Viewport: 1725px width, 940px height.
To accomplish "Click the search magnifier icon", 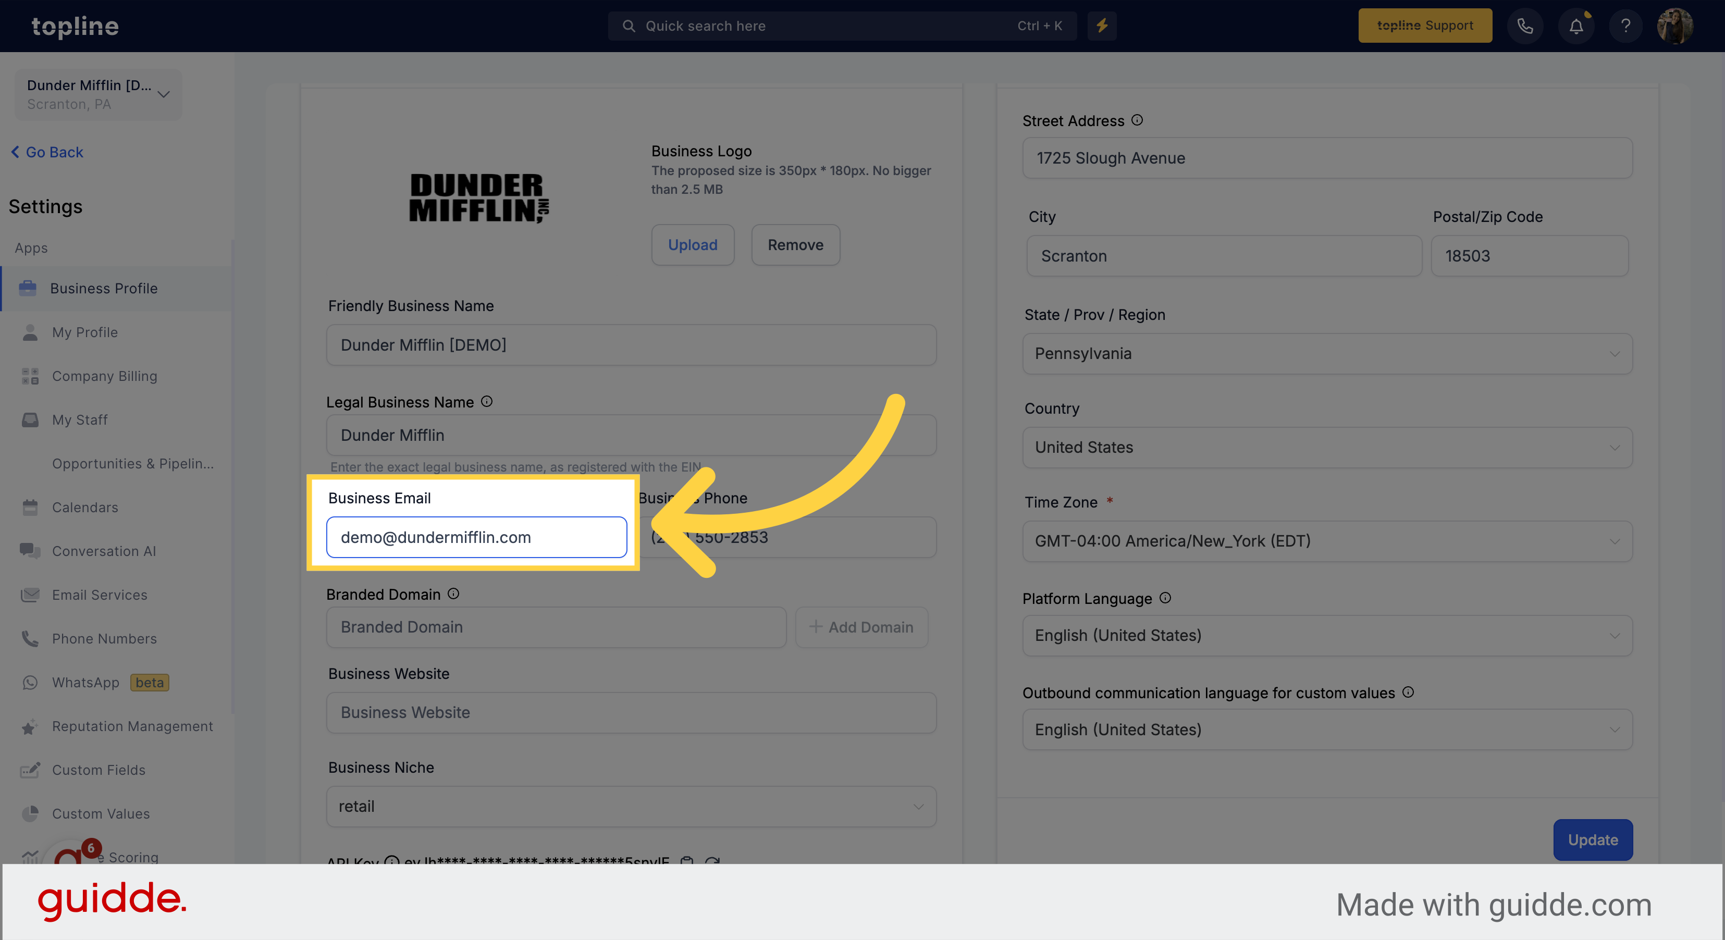I will click(x=629, y=26).
